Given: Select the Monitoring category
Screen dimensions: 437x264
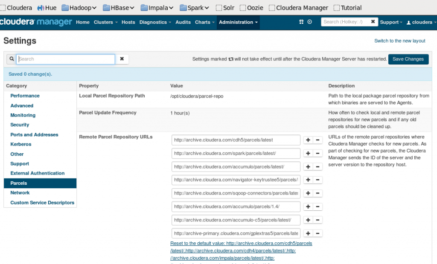Looking at the screenshot, I should 23,115.
